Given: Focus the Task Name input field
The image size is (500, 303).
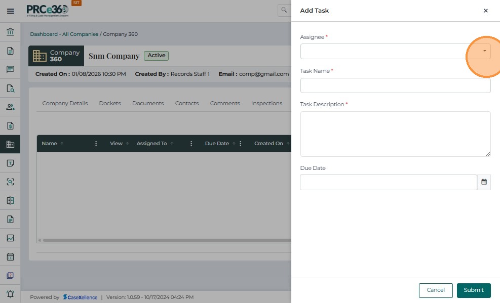Looking at the screenshot, I should click(x=395, y=85).
